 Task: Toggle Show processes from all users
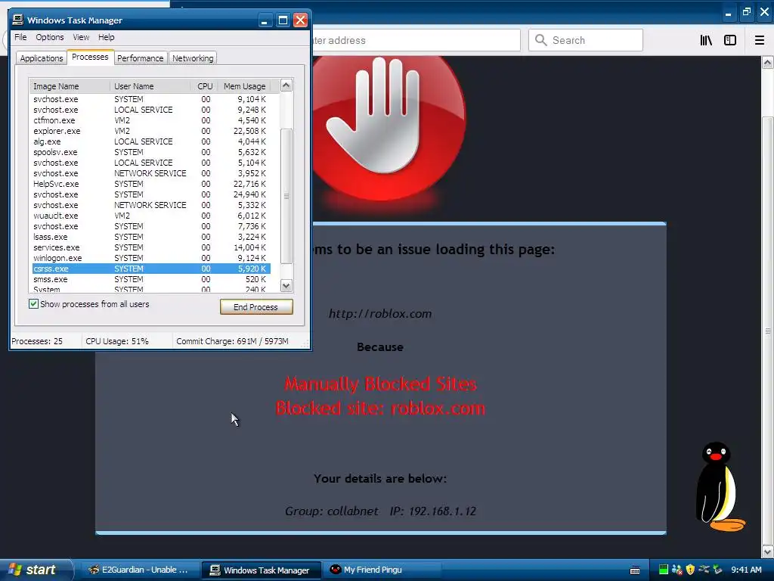33,304
